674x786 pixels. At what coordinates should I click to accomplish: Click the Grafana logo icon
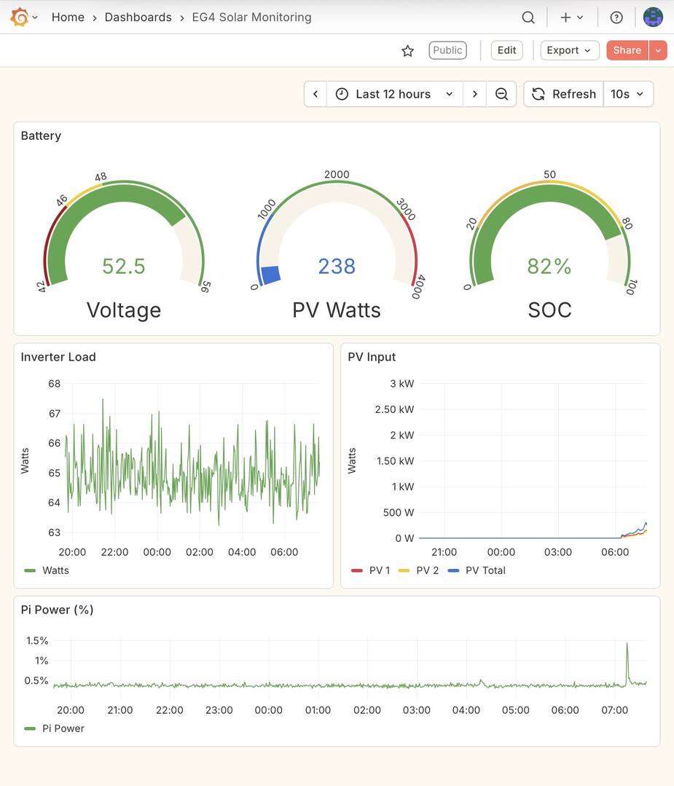(x=20, y=17)
